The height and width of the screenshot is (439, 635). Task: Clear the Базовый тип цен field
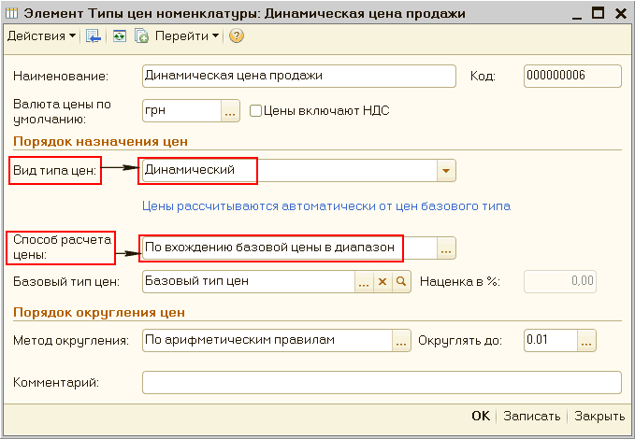click(x=382, y=281)
